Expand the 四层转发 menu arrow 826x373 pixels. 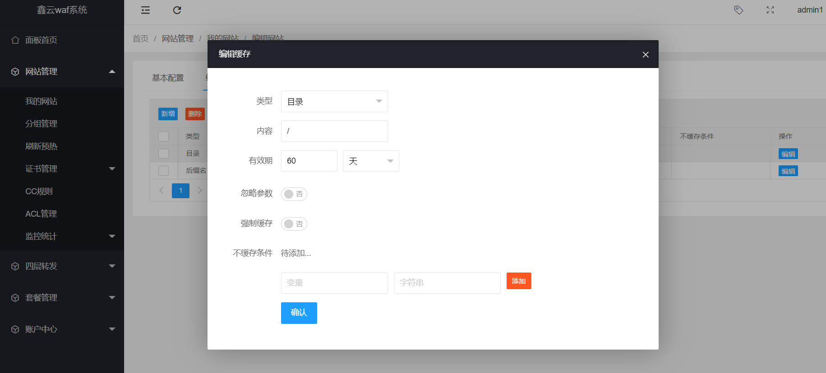112,266
